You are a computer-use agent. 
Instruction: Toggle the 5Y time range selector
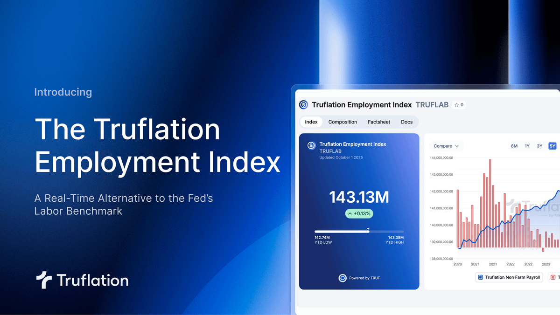(x=552, y=146)
